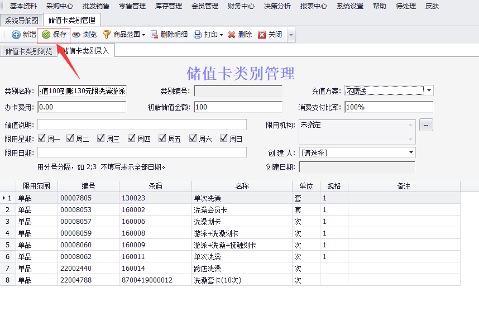The image size is (479, 316).
Task: Open the toolbar overflow arrow
Action: pos(291,35)
